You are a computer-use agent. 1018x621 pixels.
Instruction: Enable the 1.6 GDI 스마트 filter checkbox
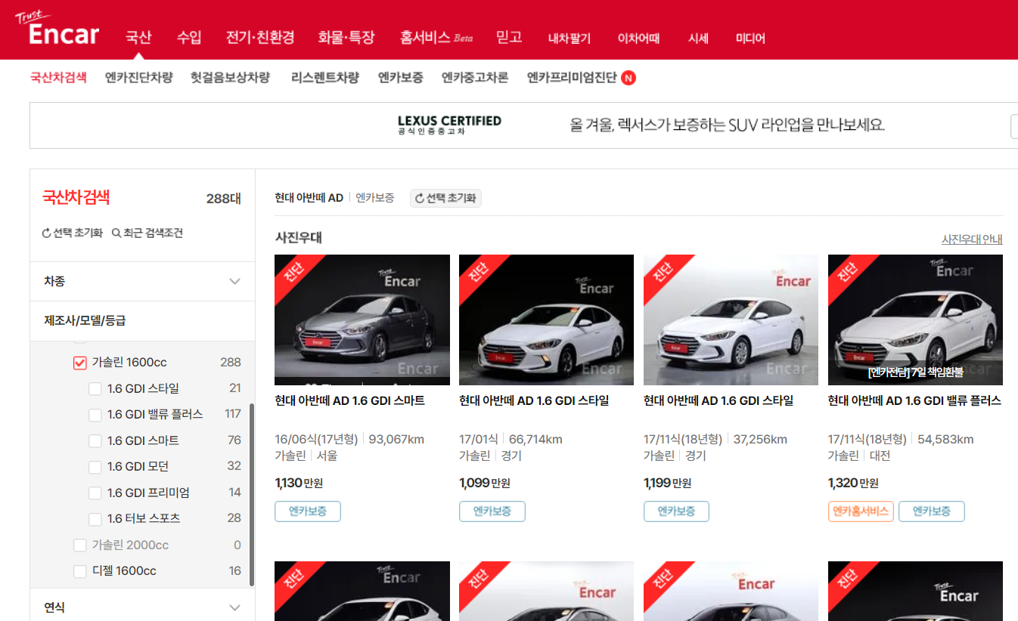tap(95, 441)
